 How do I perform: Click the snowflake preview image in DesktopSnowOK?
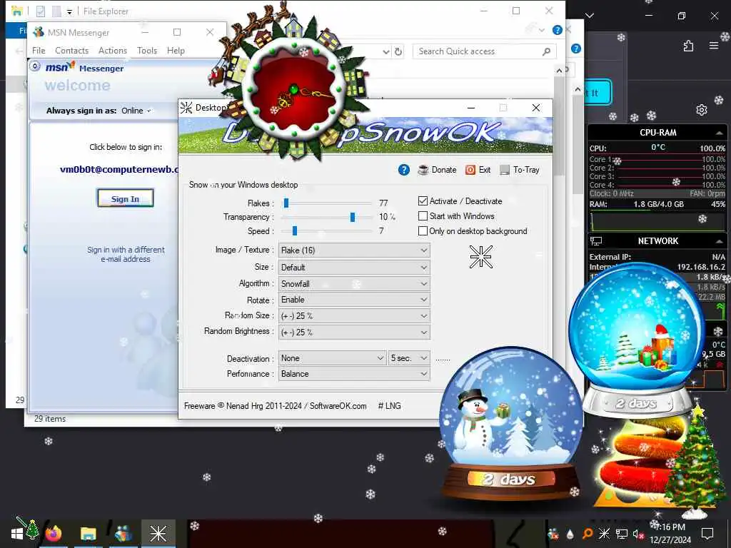pyautogui.click(x=480, y=257)
